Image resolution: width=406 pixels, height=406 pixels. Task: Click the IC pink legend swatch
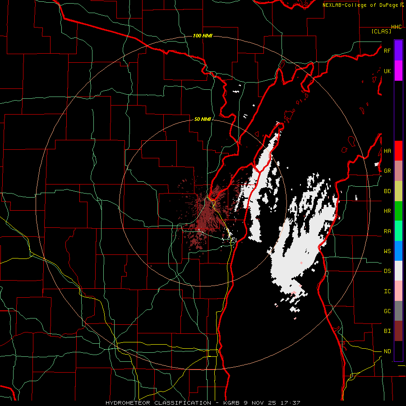[398, 291]
